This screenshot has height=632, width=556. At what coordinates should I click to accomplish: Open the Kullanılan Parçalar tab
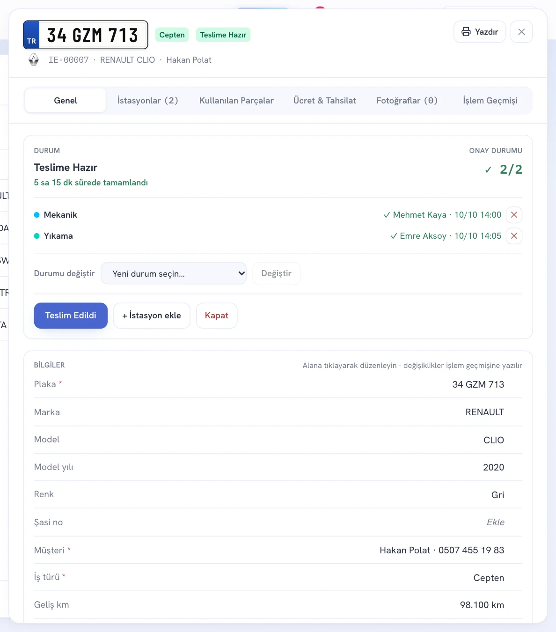click(x=236, y=101)
